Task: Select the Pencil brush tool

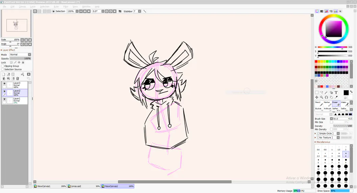Action: 319,103
